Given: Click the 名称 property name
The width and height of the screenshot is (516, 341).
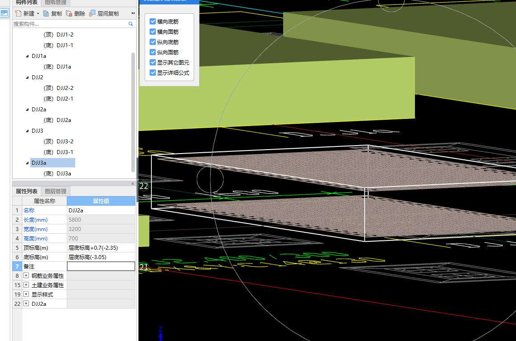Looking at the screenshot, I should point(29,210).
